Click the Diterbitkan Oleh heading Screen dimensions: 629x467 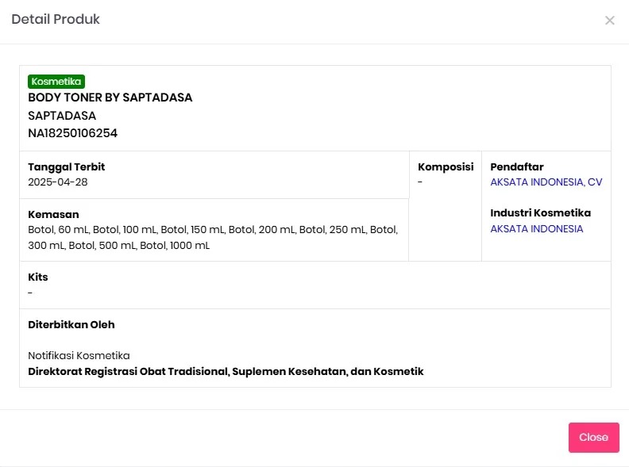coord(71,325)
